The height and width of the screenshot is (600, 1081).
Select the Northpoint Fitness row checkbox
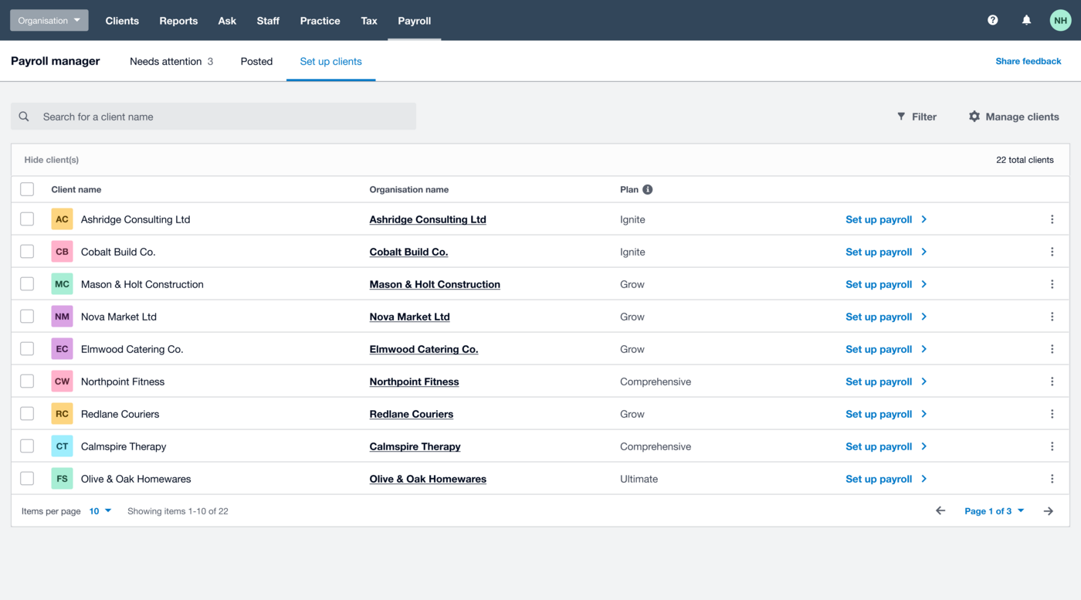27,381
